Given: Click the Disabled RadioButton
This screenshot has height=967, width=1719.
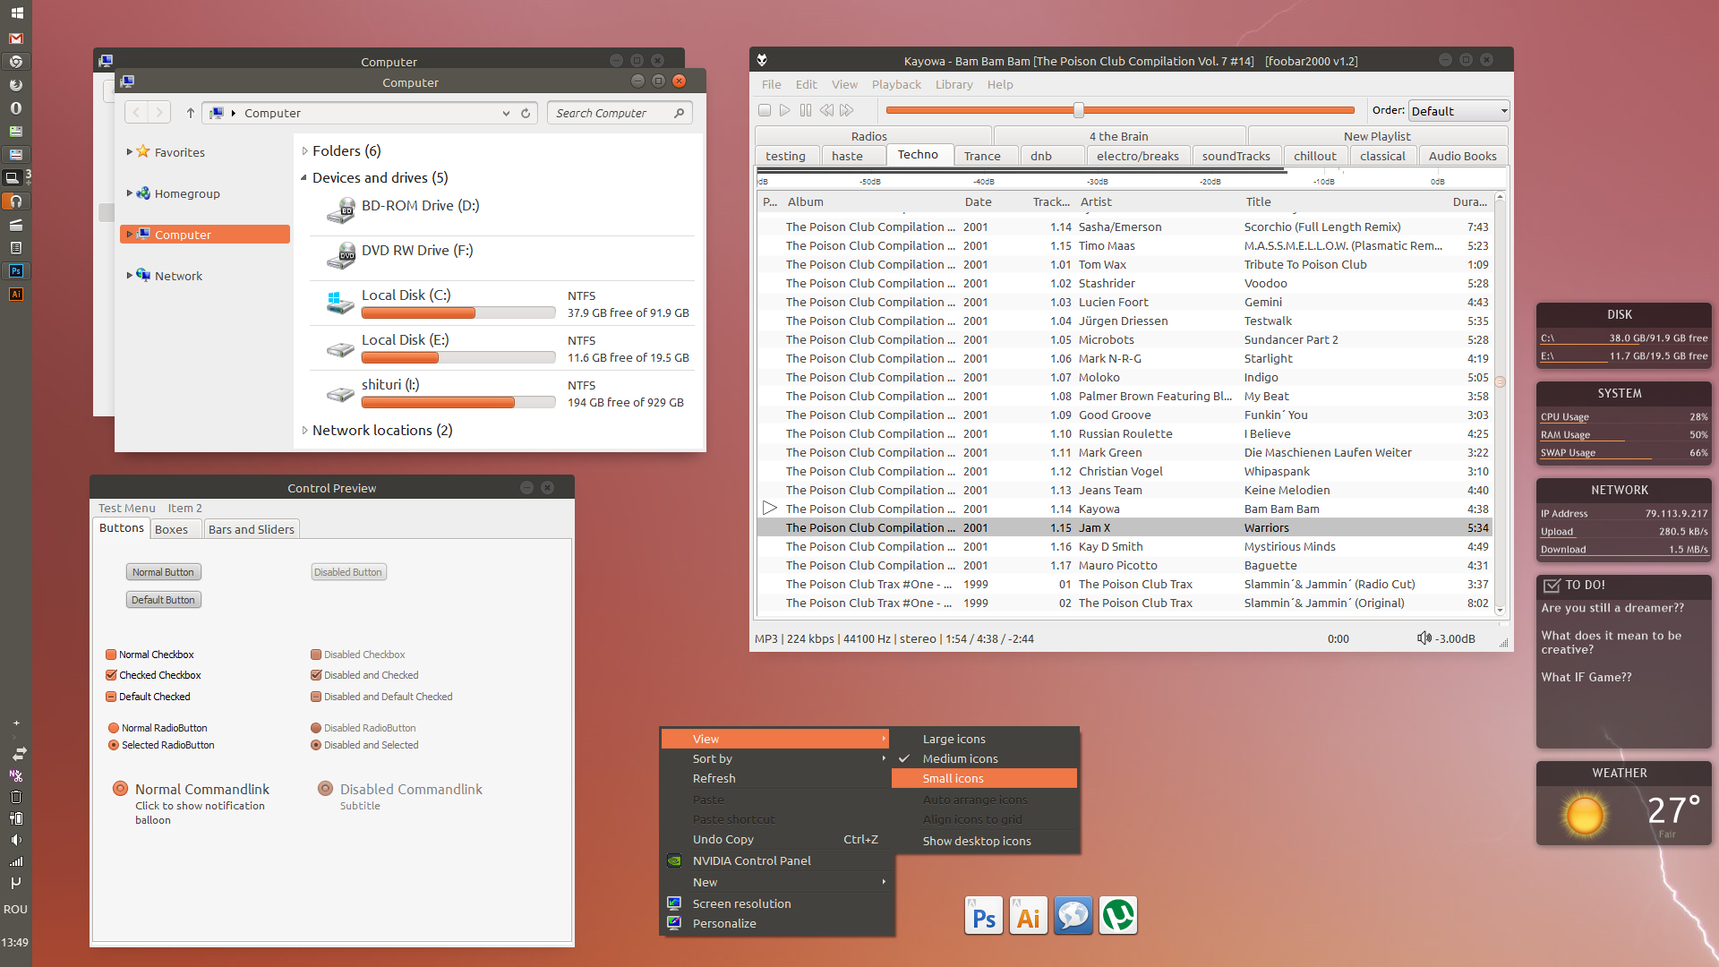Looking at the screenshot, I should [316, 728].
